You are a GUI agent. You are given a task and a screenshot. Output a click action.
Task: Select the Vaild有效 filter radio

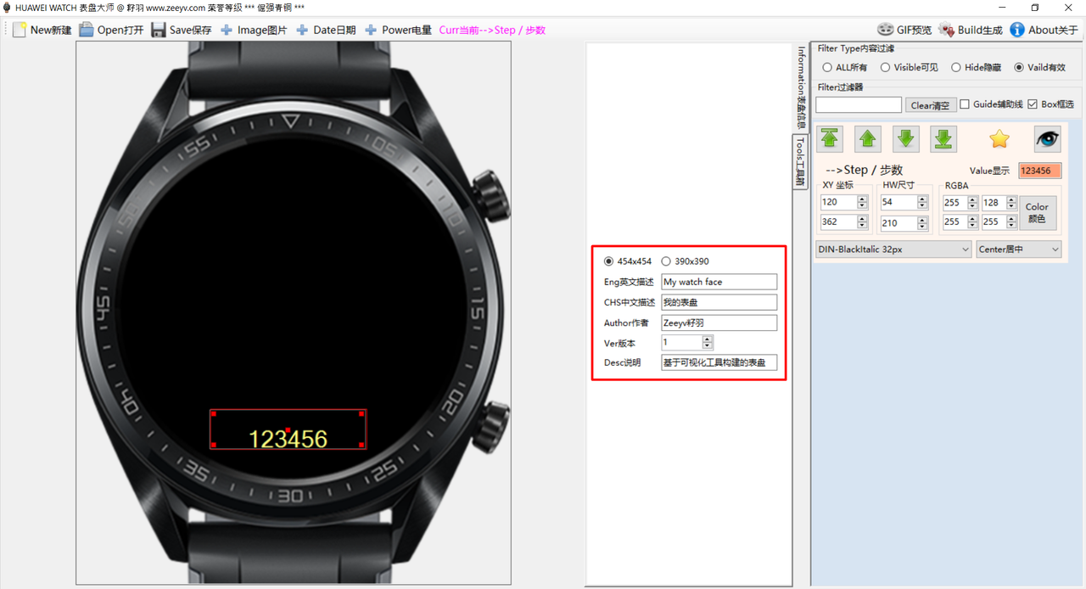1040,67
